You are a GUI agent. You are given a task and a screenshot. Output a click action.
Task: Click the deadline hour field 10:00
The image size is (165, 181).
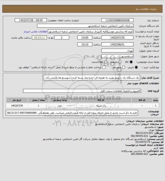[x=85, y=38]
